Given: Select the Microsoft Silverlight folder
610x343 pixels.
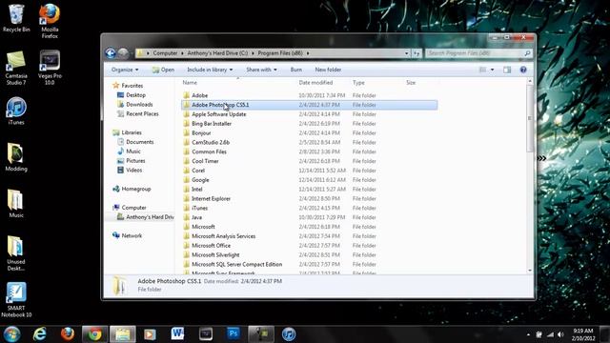Looking at the screenshot, I should tap(309, 254).
